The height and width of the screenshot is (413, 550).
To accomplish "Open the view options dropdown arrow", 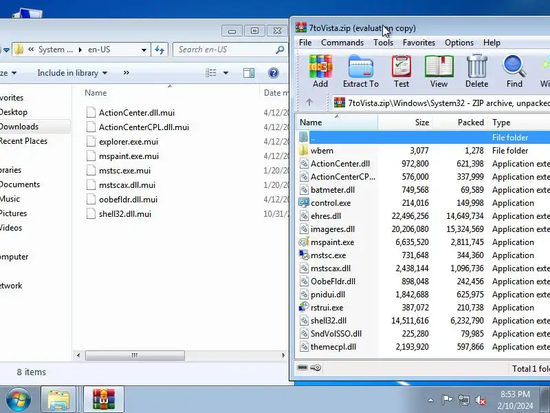I will click(x=226, y=73).
